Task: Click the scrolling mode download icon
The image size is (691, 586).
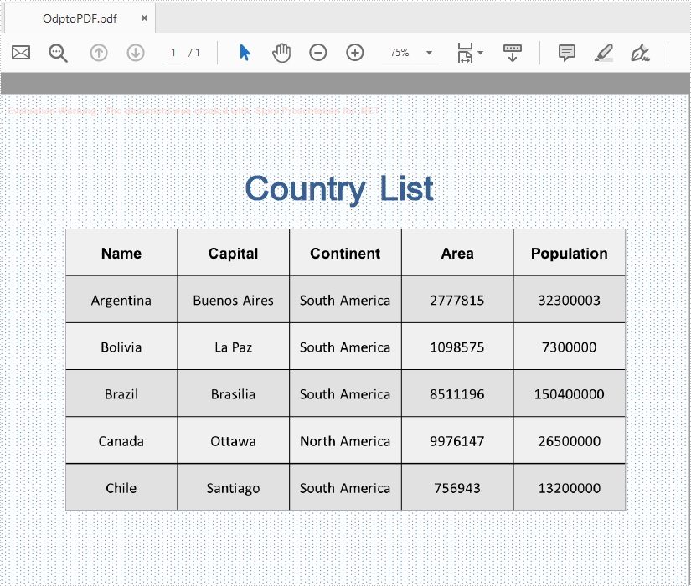Action: (512, 53)
